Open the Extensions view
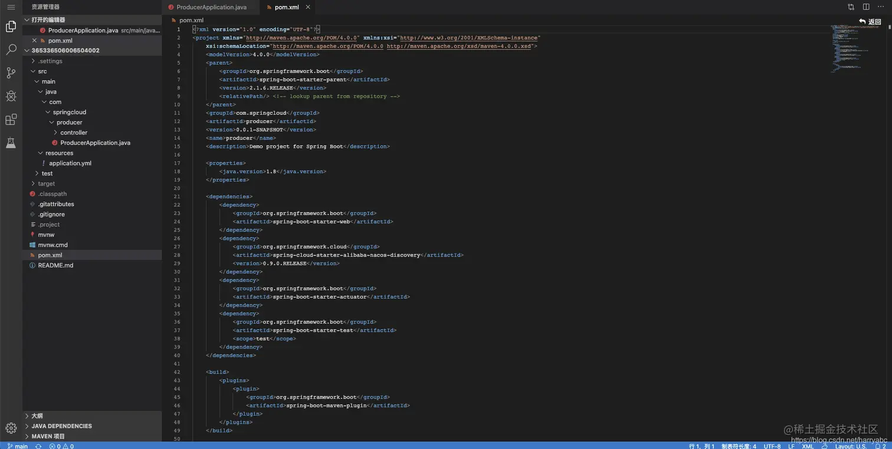 [11, 120]
